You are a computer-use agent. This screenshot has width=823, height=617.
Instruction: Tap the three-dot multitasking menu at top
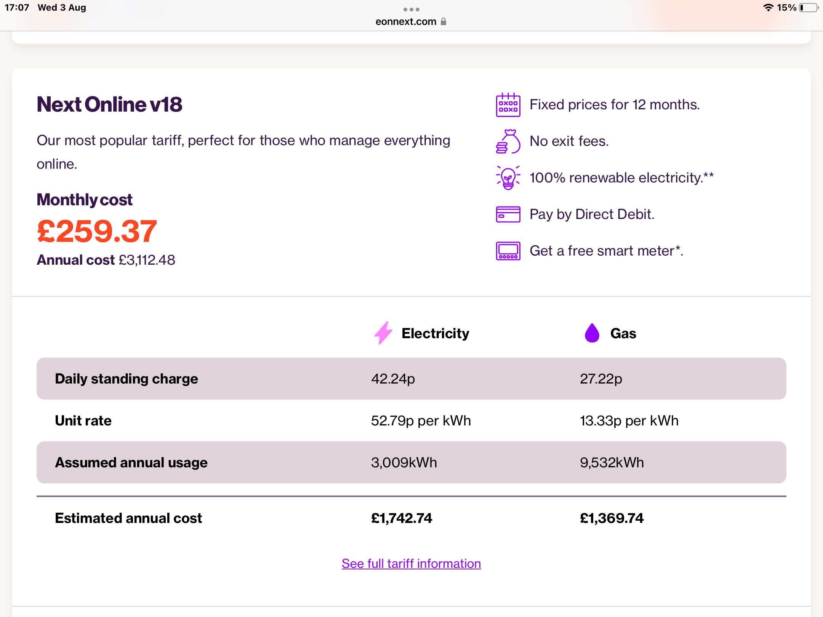[x=411, y=10]
